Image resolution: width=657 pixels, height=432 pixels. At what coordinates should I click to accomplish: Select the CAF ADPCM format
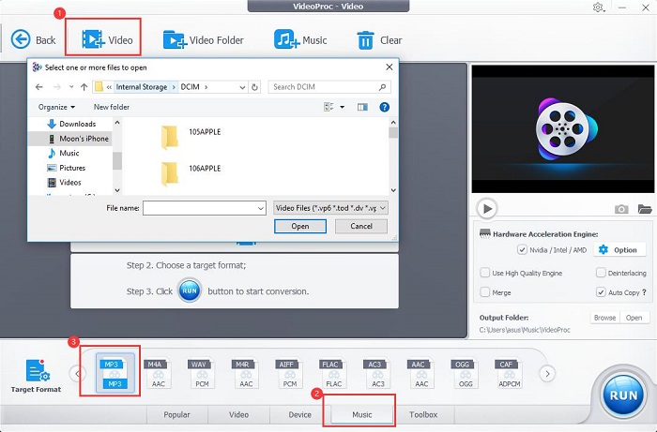pyautogui.click(x=509, y=373)
